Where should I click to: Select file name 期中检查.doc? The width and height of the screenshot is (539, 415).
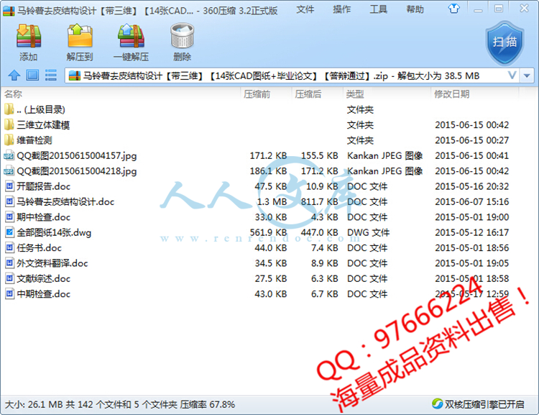[x=44, y=217]
